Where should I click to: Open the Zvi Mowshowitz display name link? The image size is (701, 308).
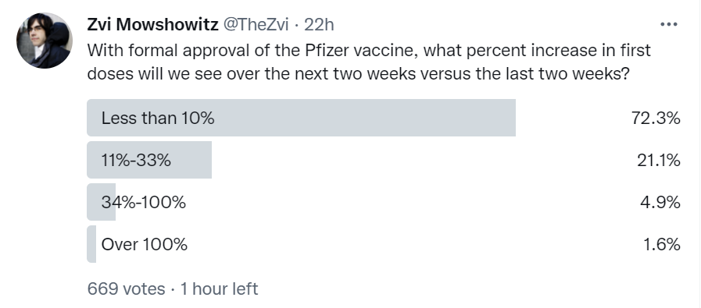click(152, 25)
